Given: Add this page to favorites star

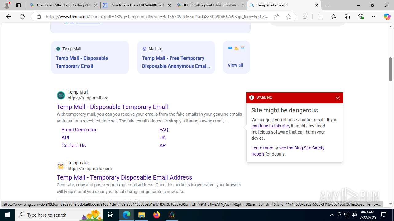Looking at the screenshot, I should pyautogui.click(x=289, y=17).
